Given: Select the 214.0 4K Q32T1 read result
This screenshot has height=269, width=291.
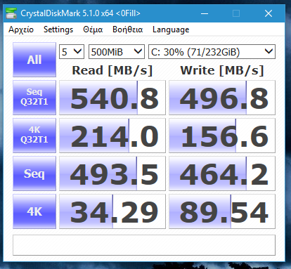Looking at the screenshot, I should pyautogui.click(x=112, y=136).
